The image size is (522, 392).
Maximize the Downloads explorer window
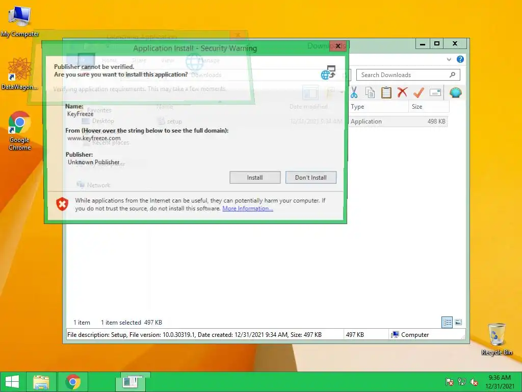coord(437,44)
